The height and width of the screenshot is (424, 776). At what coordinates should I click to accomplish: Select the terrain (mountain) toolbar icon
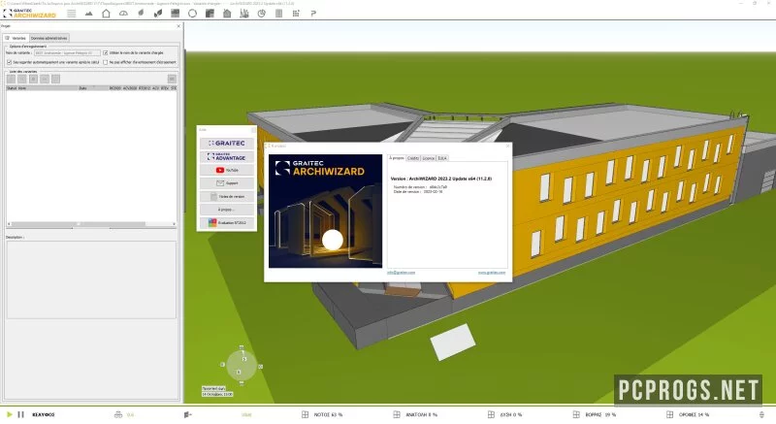(x=88, y=14)
